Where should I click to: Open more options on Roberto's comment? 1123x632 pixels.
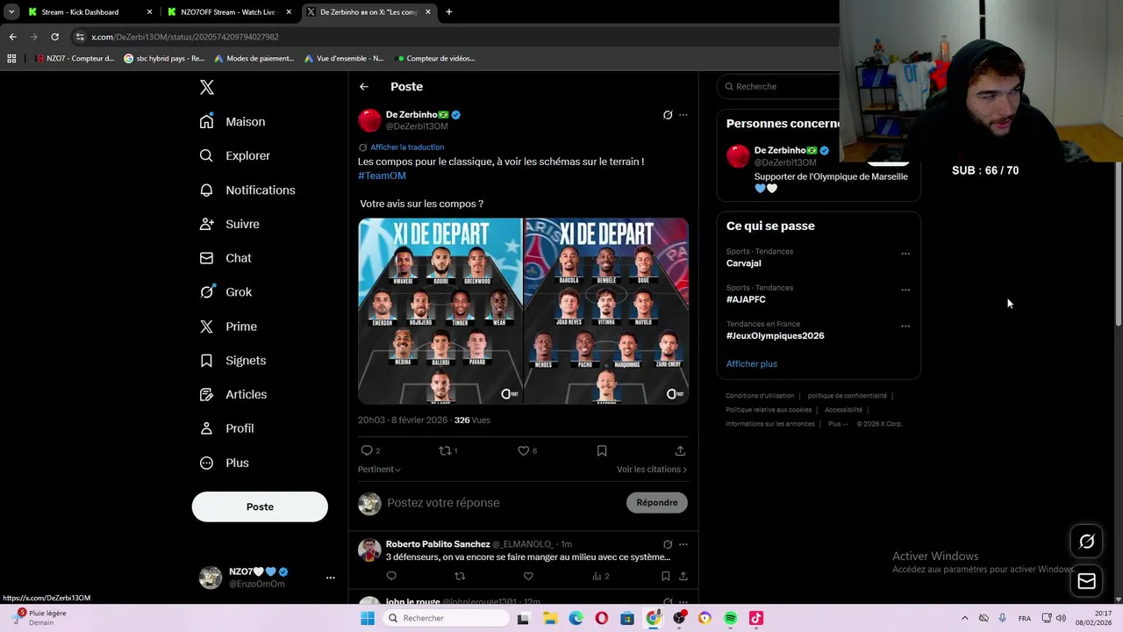tap(683, 544)
